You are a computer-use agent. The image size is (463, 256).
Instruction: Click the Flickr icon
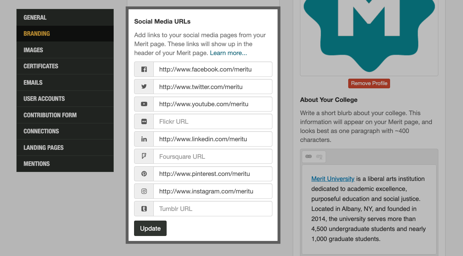click(144, 122)
